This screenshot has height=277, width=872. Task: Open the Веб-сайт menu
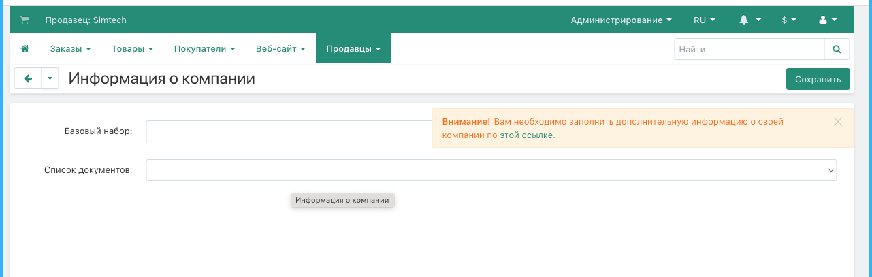click(280, 49)
